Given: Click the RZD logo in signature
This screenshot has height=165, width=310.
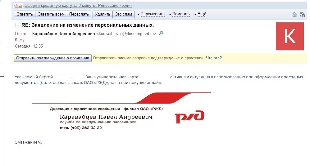Looking at the screenshot, I should pos(189,117).
